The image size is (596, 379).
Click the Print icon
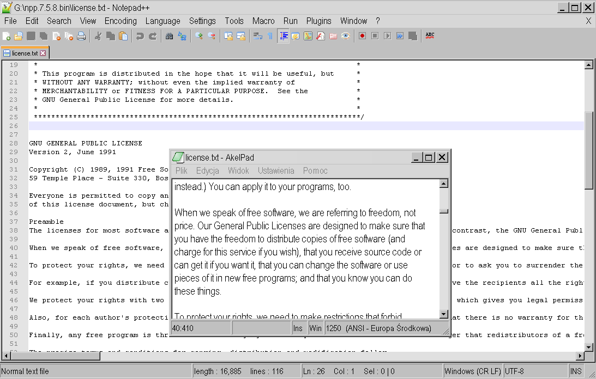coord(81,36)
